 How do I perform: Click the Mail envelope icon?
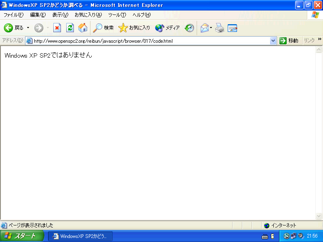pos(205,28)
